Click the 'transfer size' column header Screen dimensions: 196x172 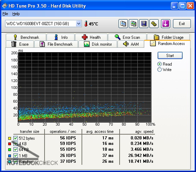29,131
